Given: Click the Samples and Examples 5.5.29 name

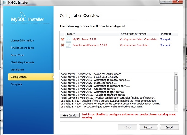Looking at the screenshot, I should [90, 45].
